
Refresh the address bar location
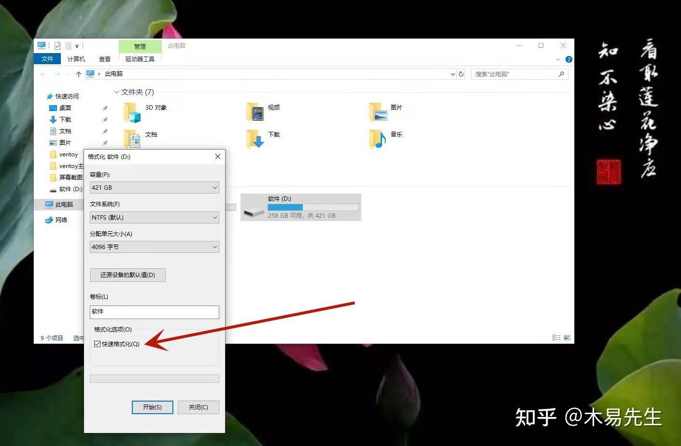coord(461,74)
